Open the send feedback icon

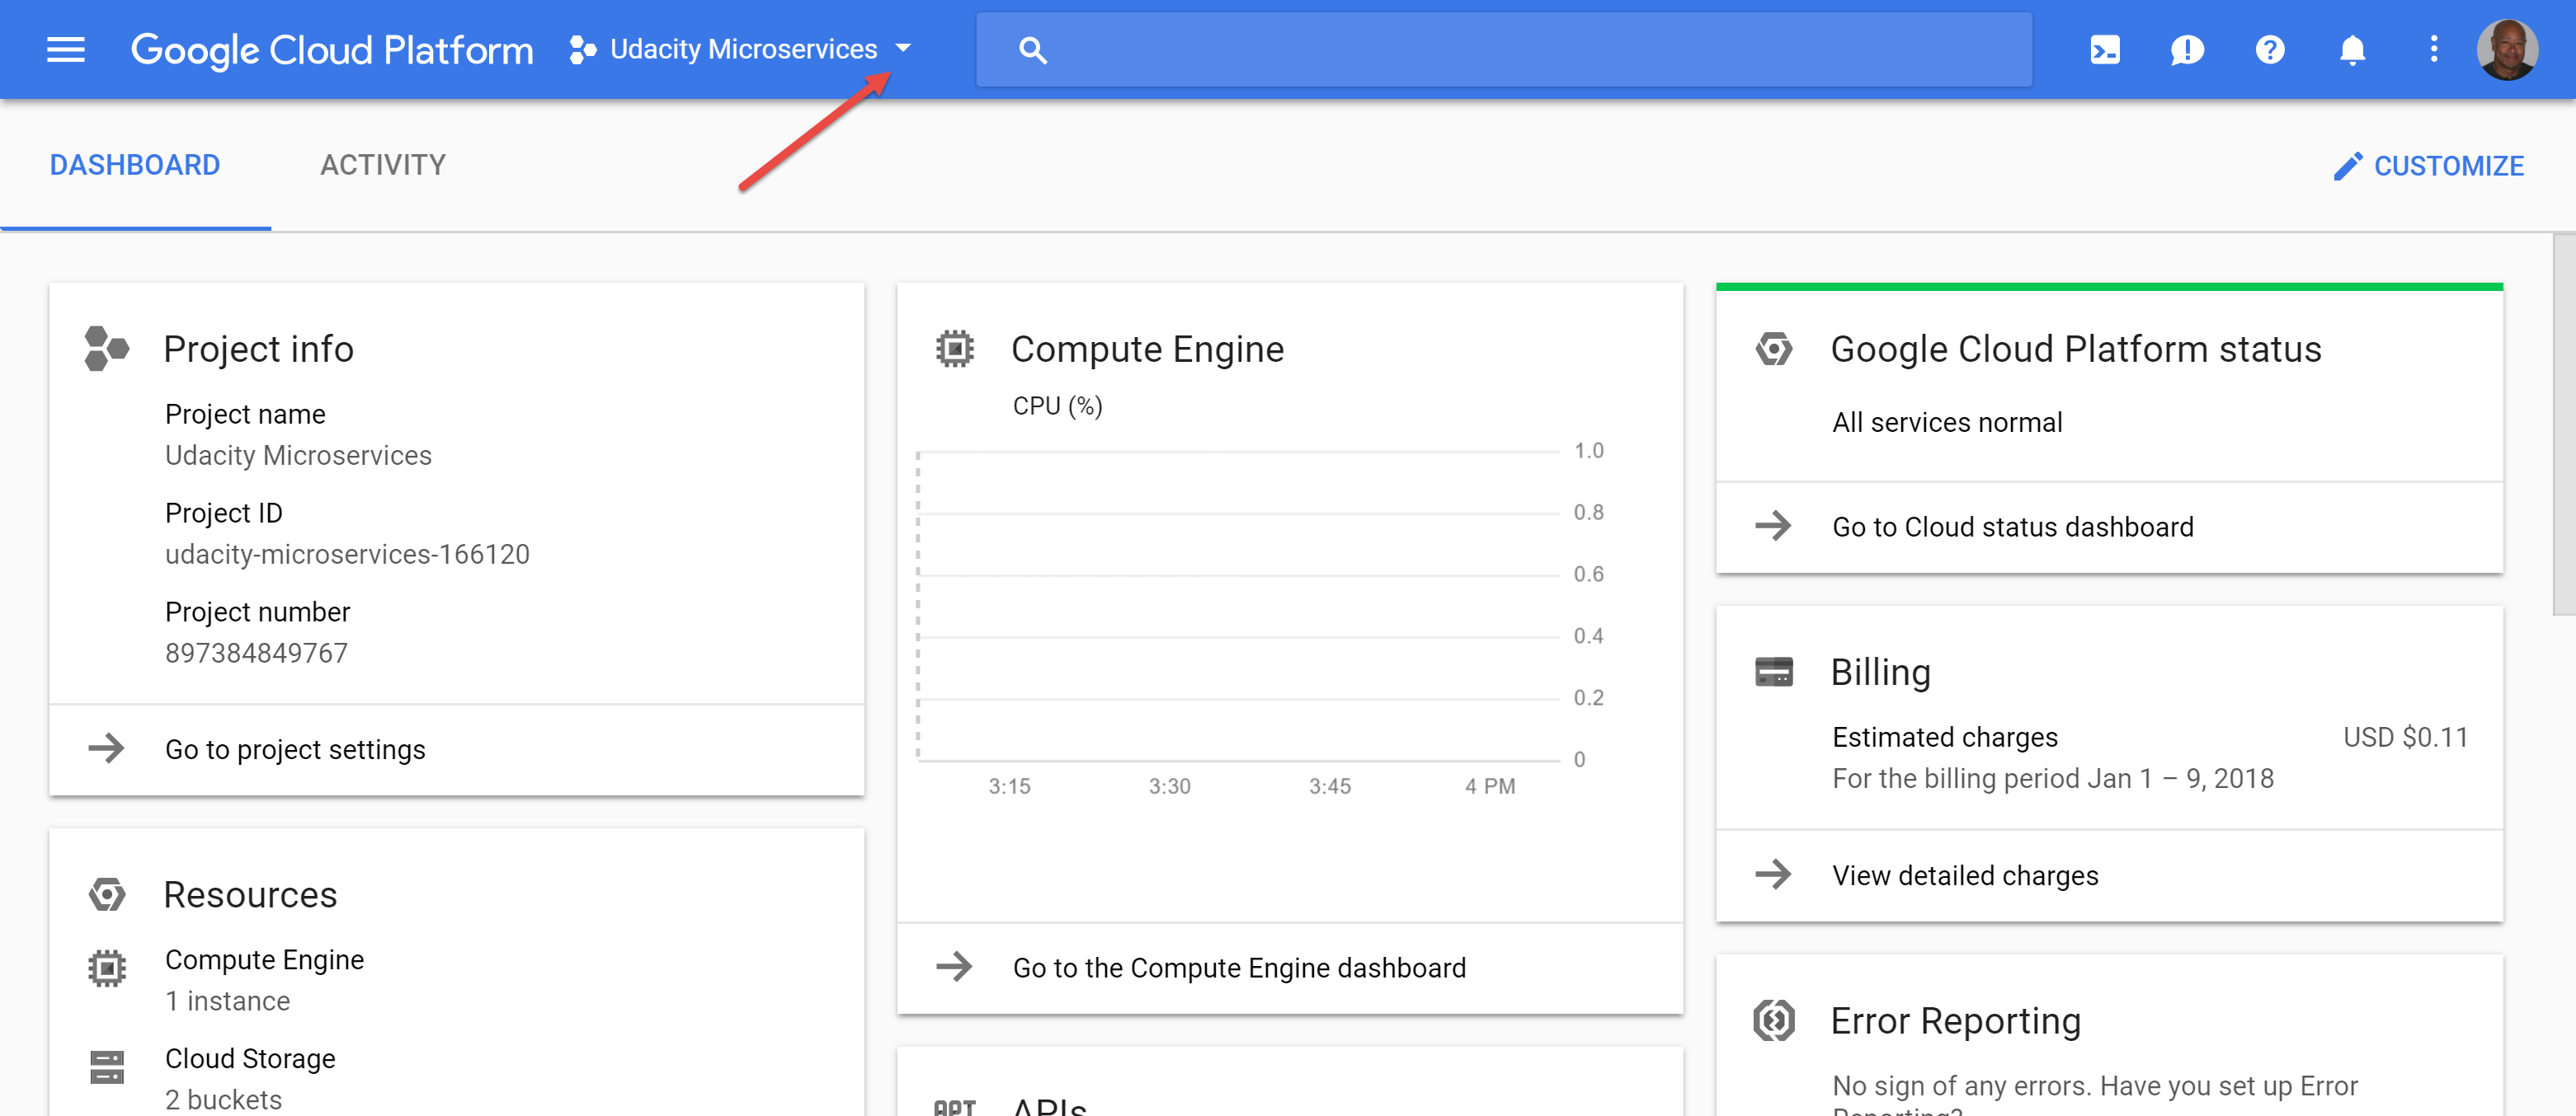pyautogui.click(x=2187, y=50)
